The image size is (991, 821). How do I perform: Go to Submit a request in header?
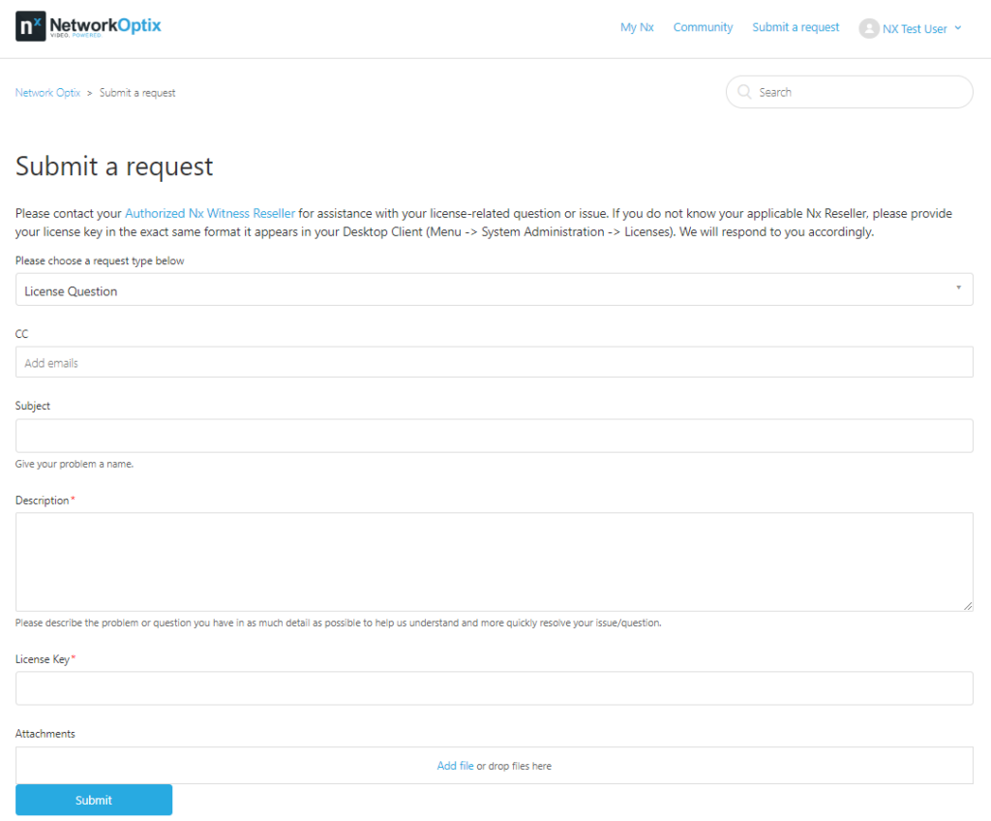[796, 27]
